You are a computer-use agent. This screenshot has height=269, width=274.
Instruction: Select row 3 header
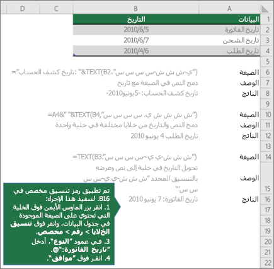[266, 40]
